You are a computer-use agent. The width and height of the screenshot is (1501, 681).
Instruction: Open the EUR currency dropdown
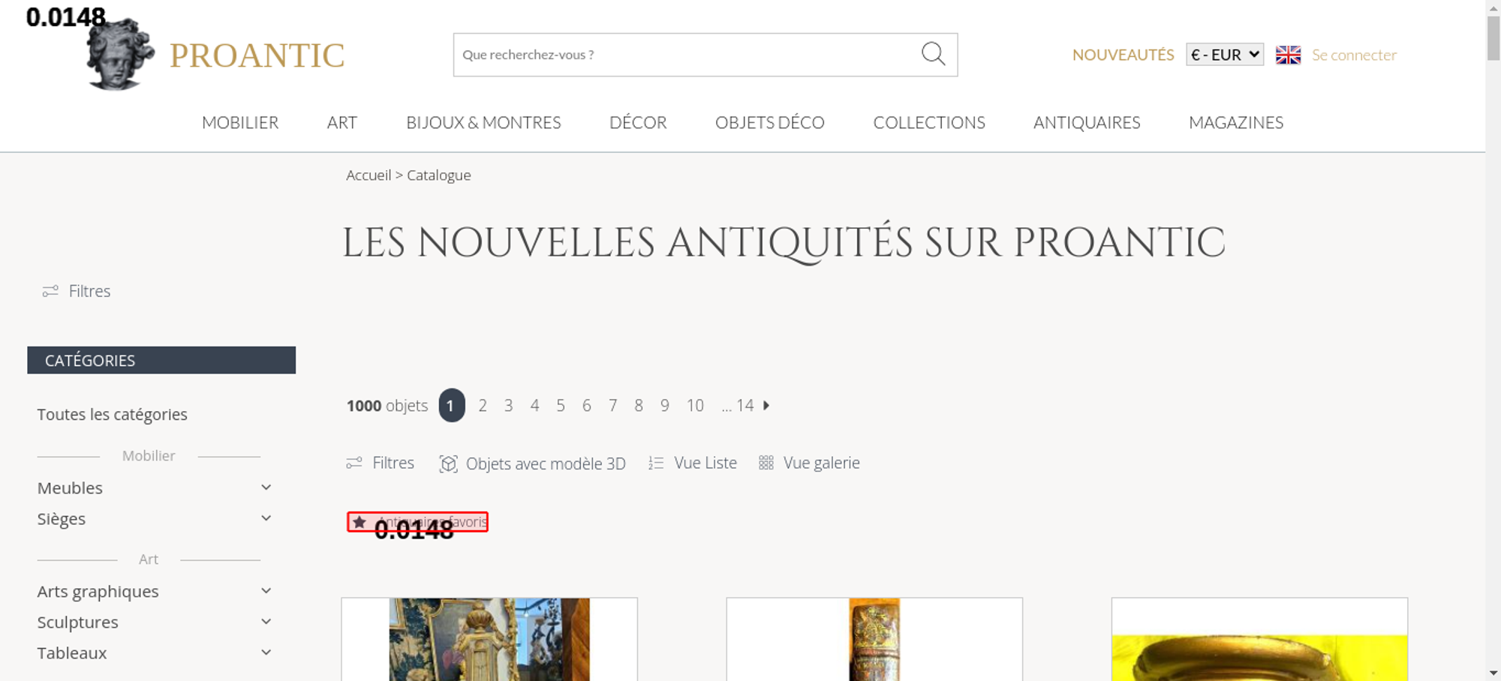point(1224,55)
